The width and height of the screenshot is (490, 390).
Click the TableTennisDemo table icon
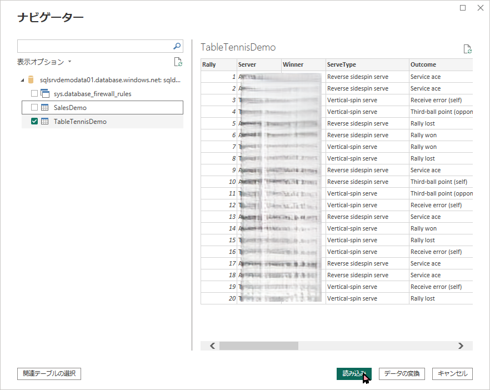45,121
